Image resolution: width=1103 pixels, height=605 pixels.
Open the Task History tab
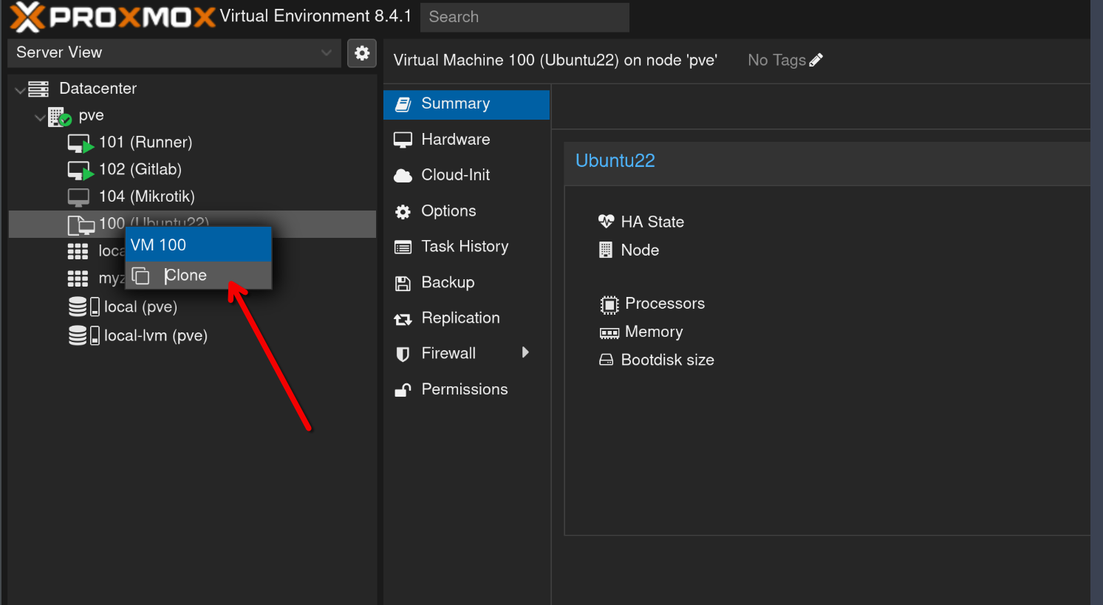pos(466,247)
